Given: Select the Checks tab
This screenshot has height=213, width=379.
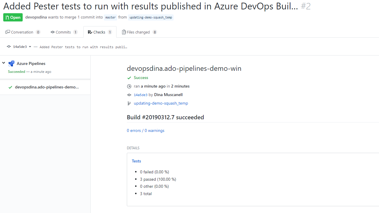Looking at the screenshot, I should [x=100, y=32].
